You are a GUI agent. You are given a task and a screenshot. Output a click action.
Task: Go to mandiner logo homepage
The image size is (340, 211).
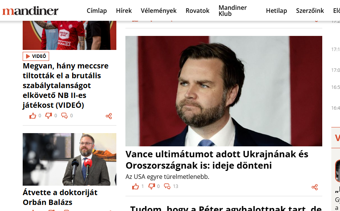(30, 11)
